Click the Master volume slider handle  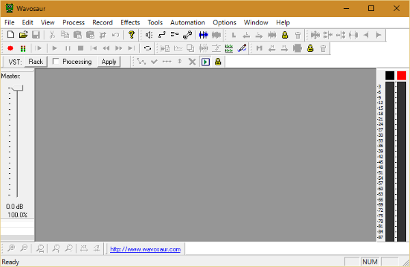(17, 88)
